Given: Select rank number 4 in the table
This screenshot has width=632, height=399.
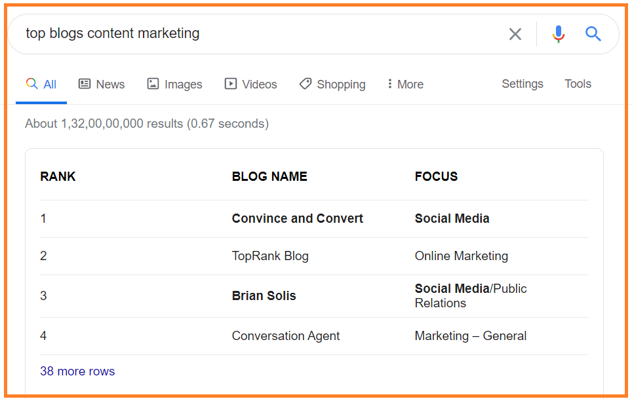Looking at the screenshot, I should 43,336.
